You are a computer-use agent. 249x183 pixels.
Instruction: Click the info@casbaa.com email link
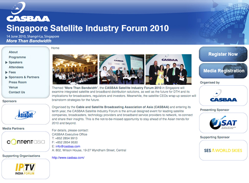point(68,146)
